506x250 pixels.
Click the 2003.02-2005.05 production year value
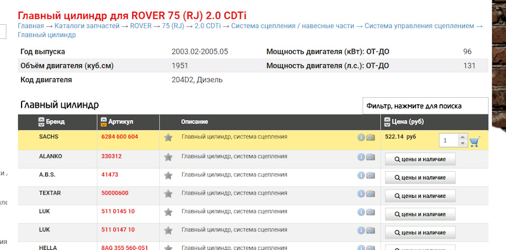[200, 52]
